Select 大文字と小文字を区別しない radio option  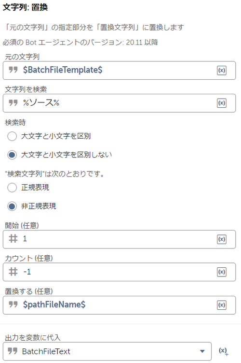click(12, 155)
